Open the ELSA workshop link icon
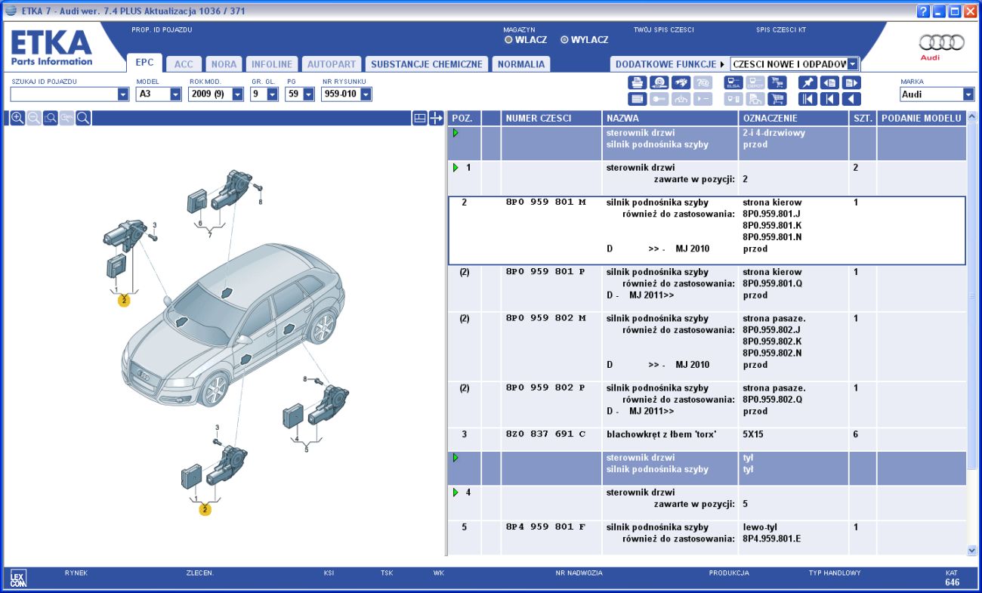 tap(733, 82)
